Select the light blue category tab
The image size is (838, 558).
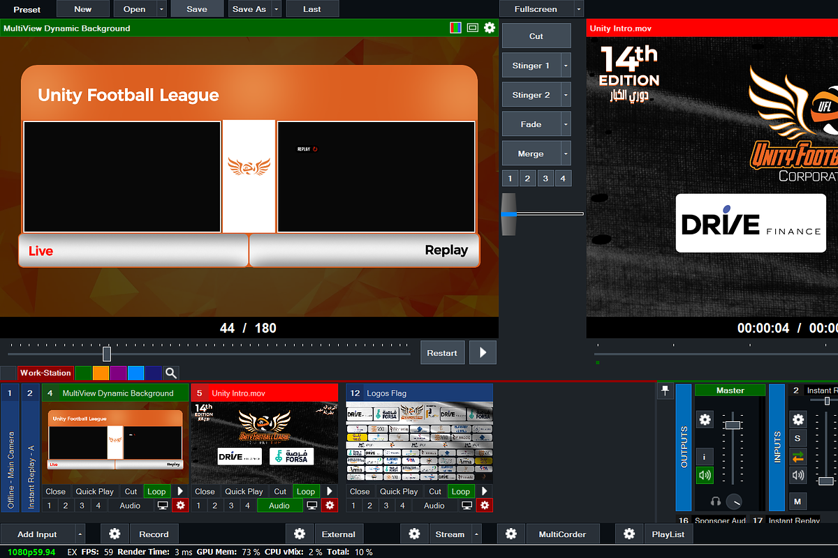coord(135,373)
